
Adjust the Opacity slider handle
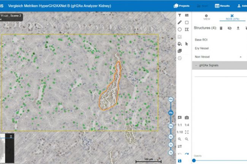click(x=194, y=161)
